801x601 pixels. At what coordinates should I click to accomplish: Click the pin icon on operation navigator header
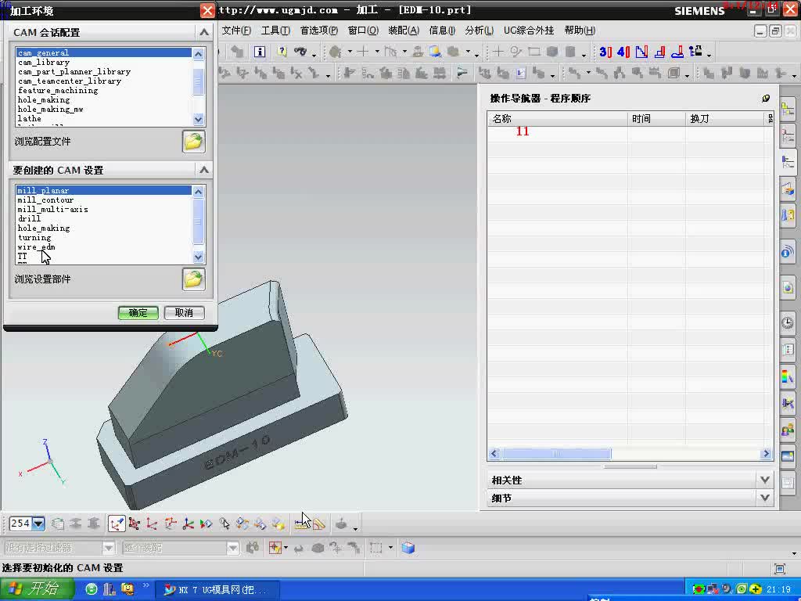tap(766, 98)
